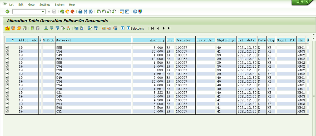
Task: Click the column-left arrow in the list toolbar
Action: (158, 28)
